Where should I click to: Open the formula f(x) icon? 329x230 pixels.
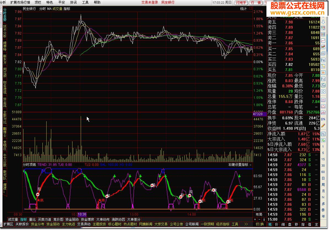click(323, 85)
